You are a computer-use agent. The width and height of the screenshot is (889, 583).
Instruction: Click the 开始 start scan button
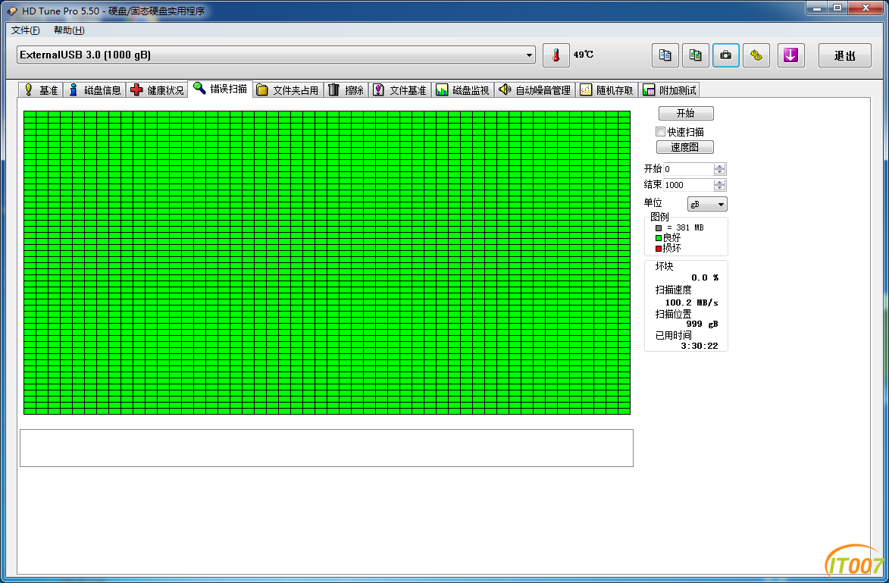[685, 114]
